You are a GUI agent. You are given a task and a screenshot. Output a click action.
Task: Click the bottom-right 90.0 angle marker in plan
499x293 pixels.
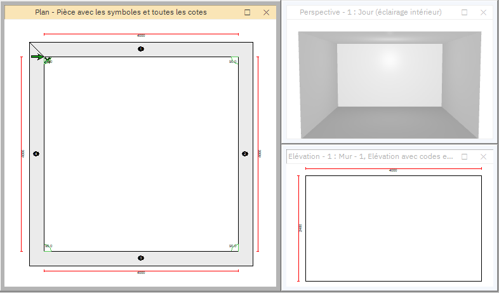click(232, 246)
